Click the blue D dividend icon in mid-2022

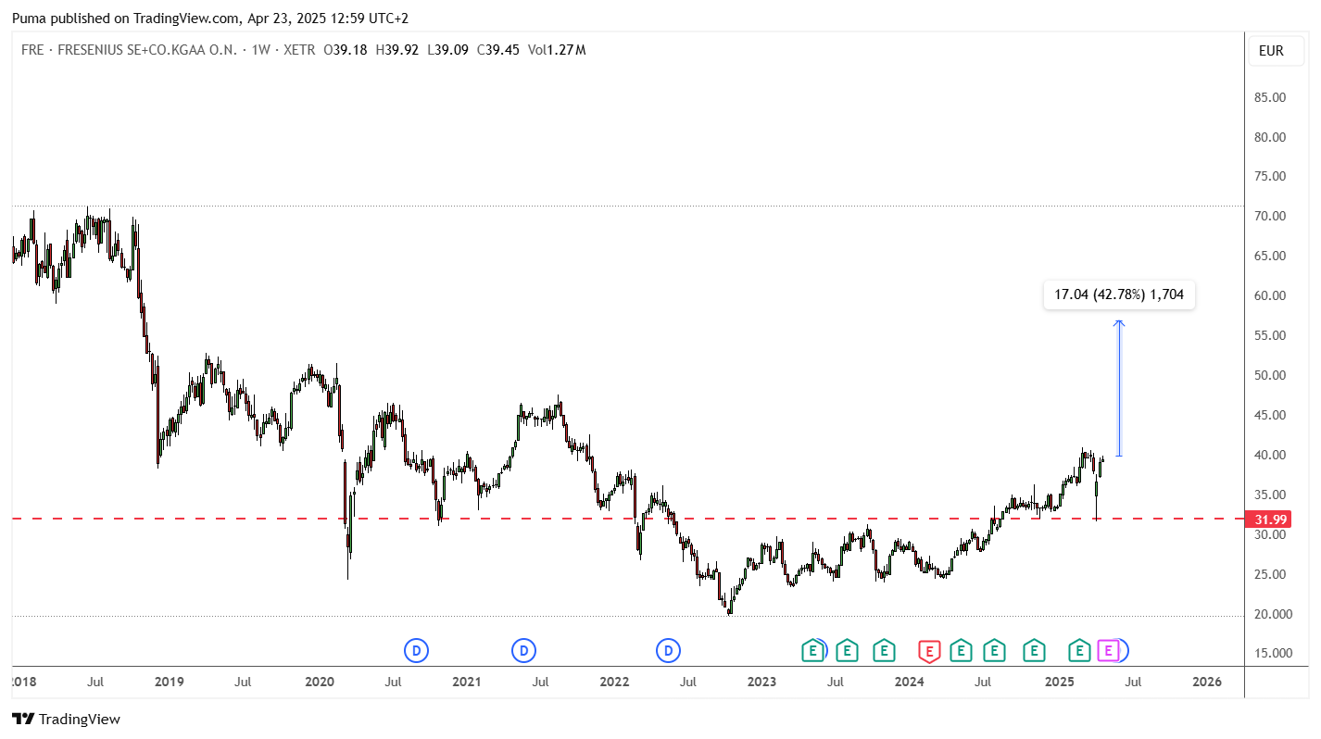(x=669, y=651)
